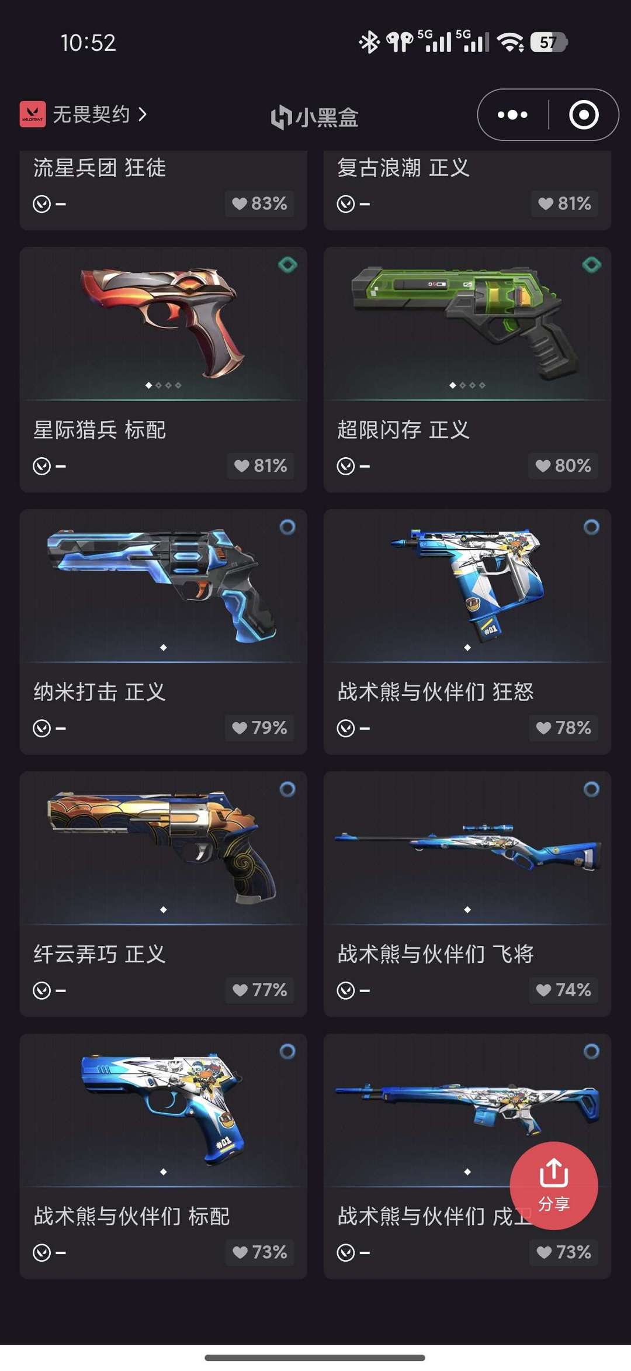This screenshot has width=631, height=1371.
Task: Tap the Valorant logo icon
Action: tap(33, 114)
